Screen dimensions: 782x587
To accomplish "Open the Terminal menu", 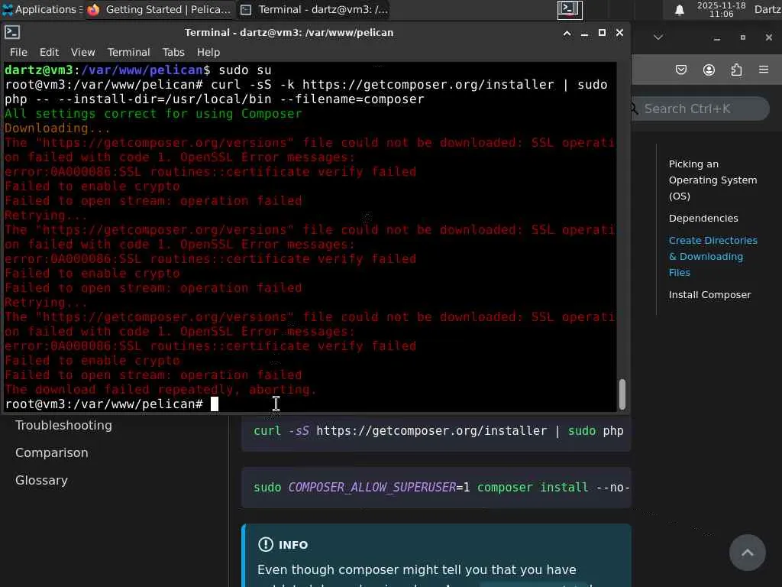I will coord(128,52).
